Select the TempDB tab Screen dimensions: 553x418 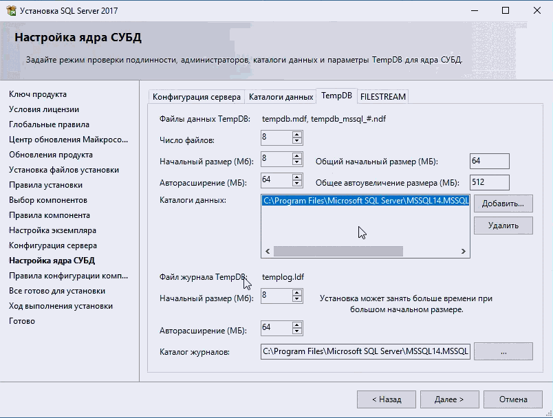[337, 96]
